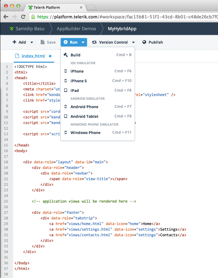Click the rel="stylesheet" attribute text
Viewport: 218px width, 278px height.
[152, 95]
